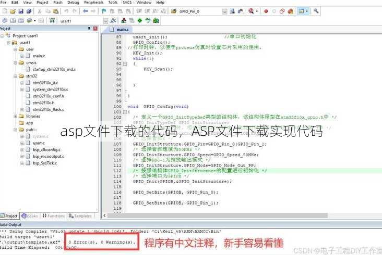Translate the current file icon
This screenshot has height=255, width=382.
tap(5, 21)
